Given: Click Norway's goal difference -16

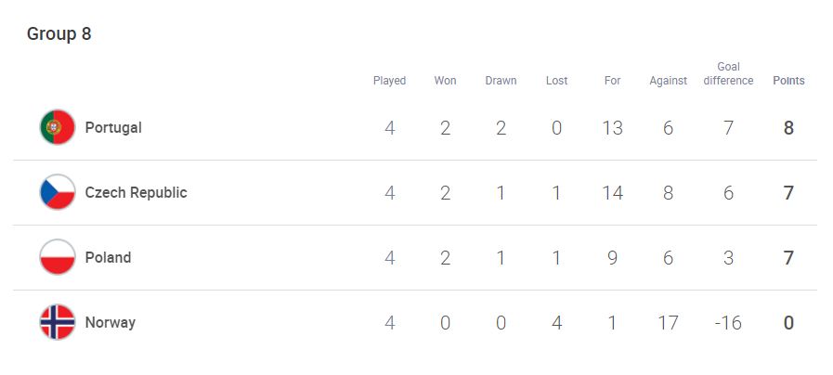Looking at the screenshot, I should pos(728,322).
